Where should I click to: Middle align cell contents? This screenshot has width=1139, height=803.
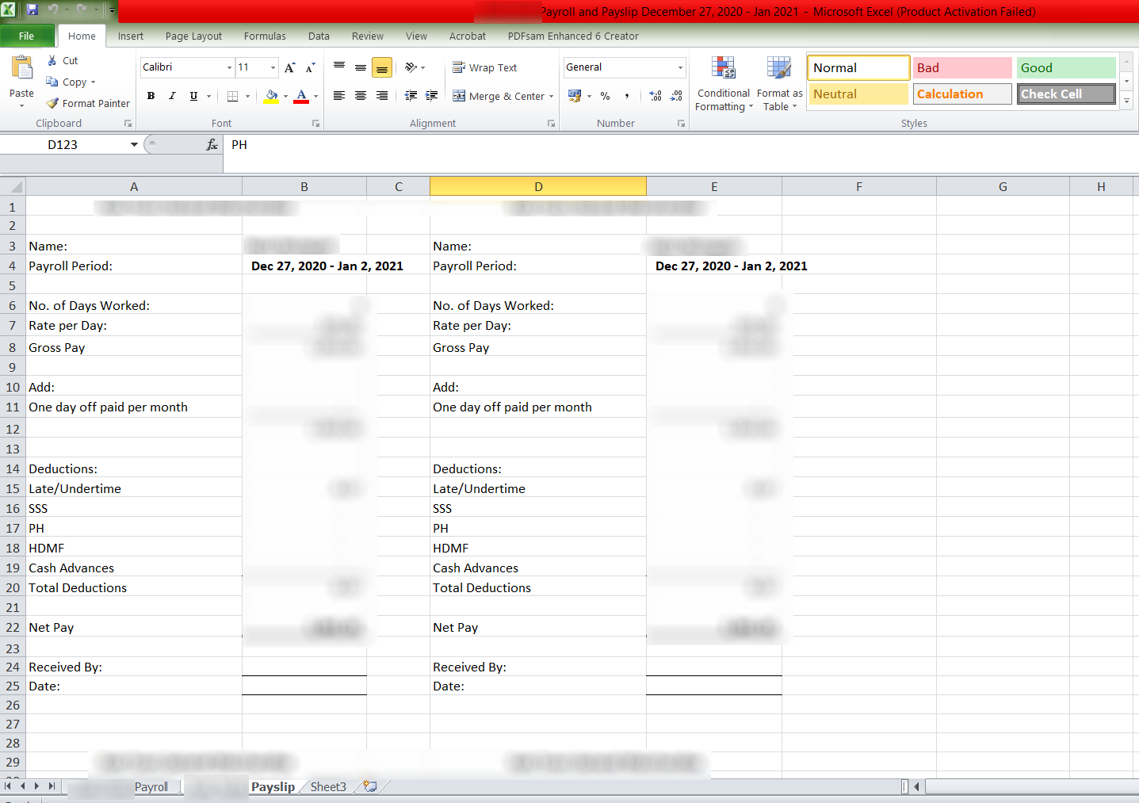point(361,67)
